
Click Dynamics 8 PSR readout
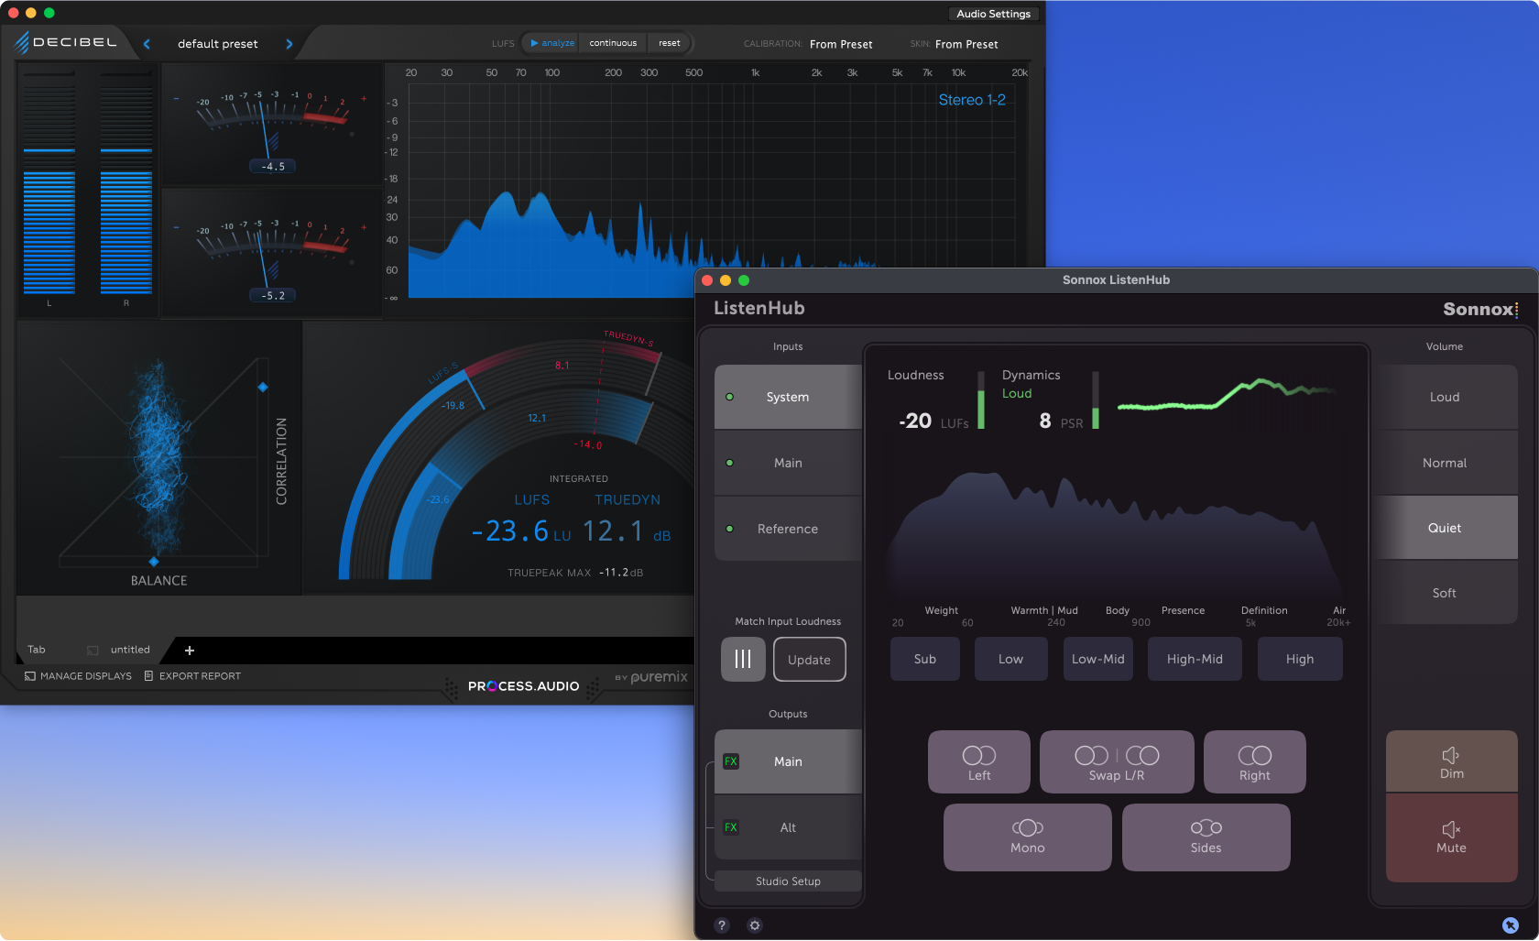click(x=1061, y=421)
